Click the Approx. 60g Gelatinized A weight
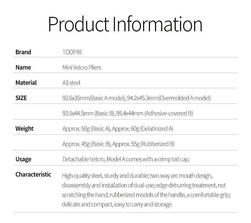This screenshot has height=223, width=251. click(143, 129)
